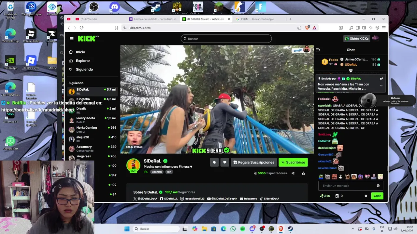417x234 pixels.
Task: Open Brave Wallet icon
Action: 364,28
